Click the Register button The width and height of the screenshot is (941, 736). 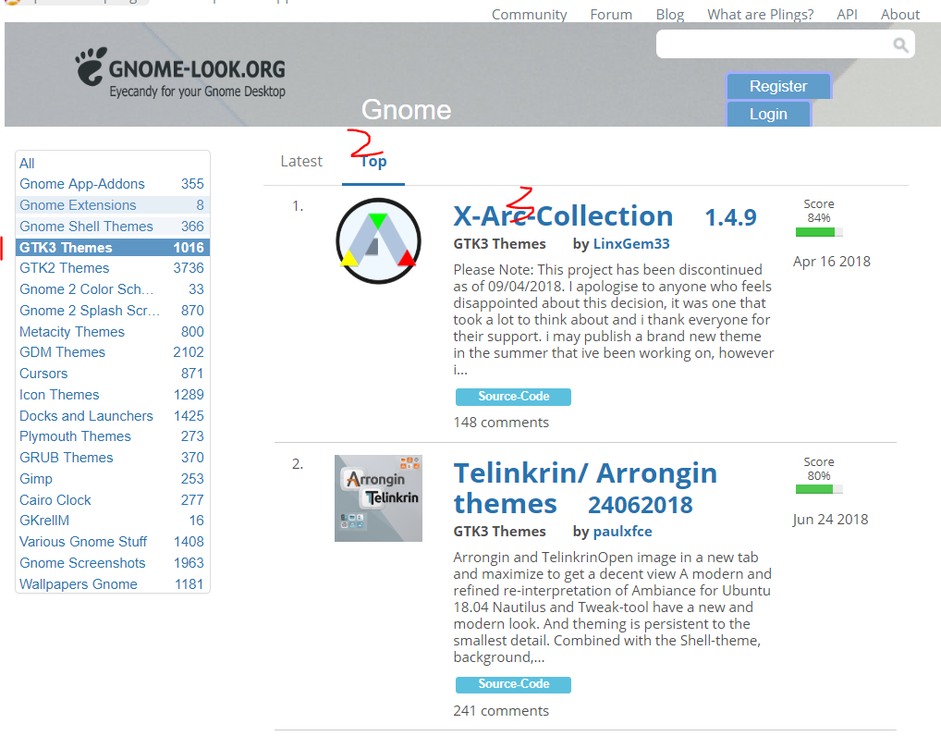[x=778, y=86]
